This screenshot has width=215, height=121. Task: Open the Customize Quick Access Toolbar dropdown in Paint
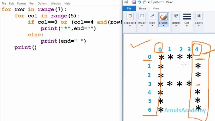pyautogui.click(x=149, y=2)
